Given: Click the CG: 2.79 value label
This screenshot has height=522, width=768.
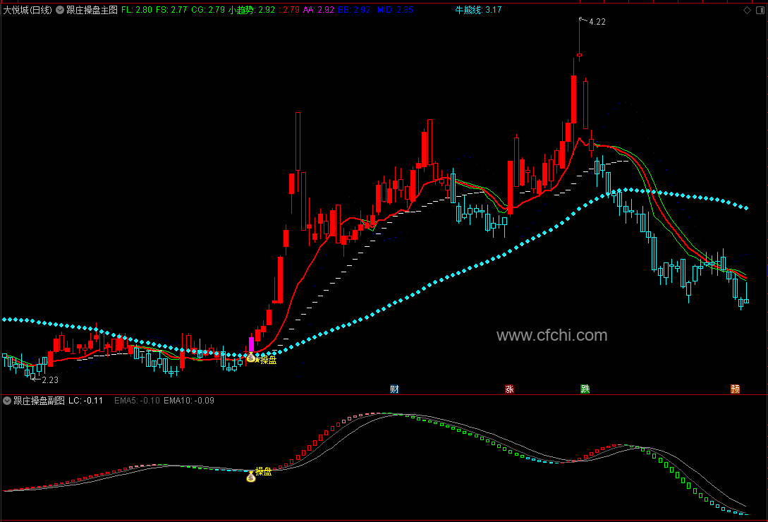Looking at the screenshot, I should click(208, 10).
